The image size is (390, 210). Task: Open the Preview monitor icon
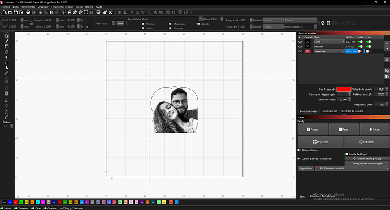pyautogui.click(x=98, y=12)
